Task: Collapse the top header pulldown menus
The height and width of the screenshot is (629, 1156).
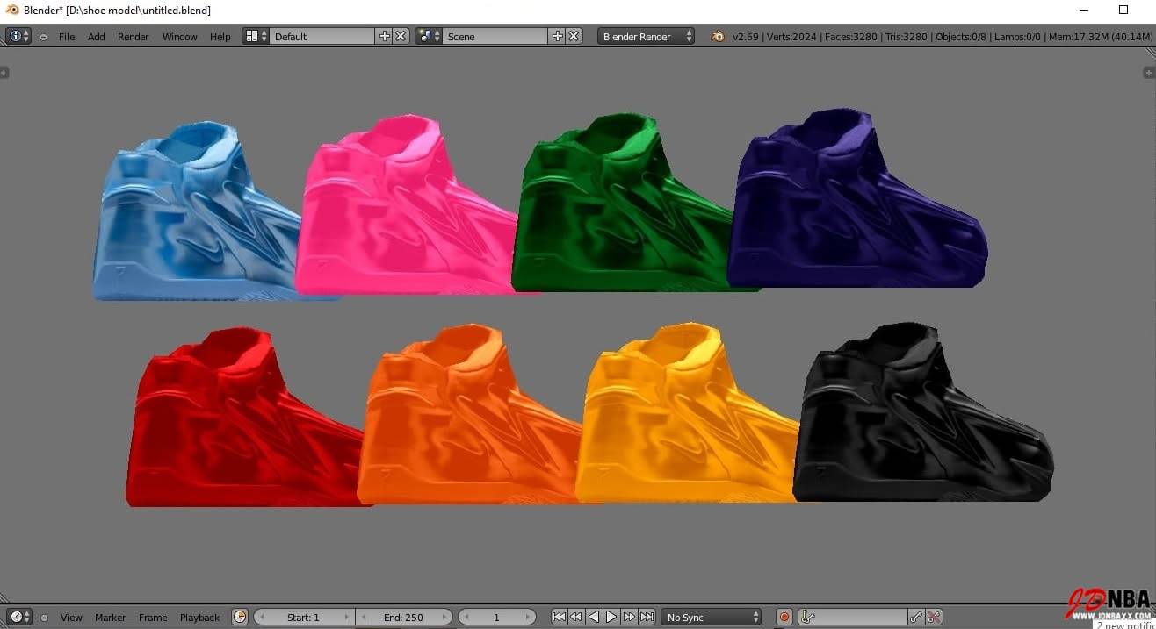Action: 44,37
